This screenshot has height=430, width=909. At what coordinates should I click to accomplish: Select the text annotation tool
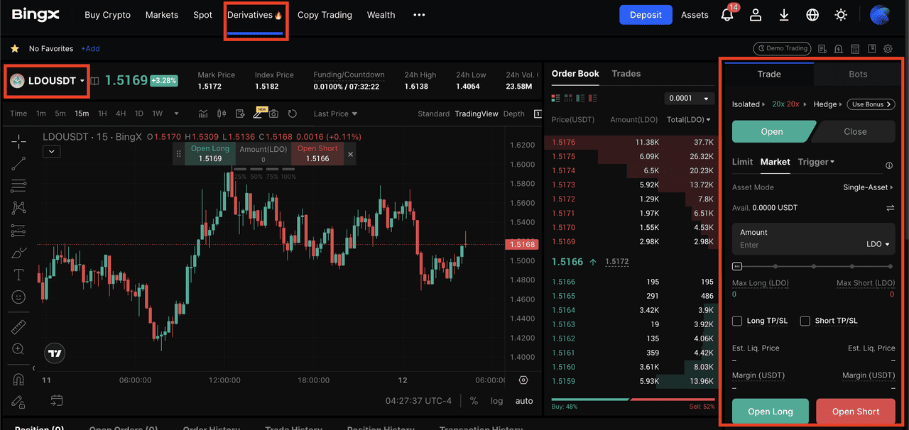click(x=18, y=275)
